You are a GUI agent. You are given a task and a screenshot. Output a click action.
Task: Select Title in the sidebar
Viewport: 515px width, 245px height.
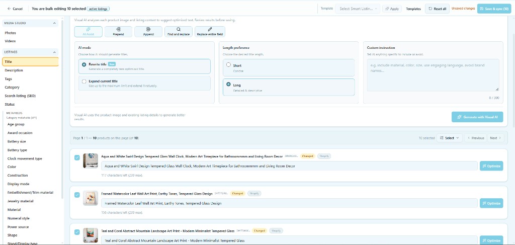pyautogui.click(x=30, y=61)
